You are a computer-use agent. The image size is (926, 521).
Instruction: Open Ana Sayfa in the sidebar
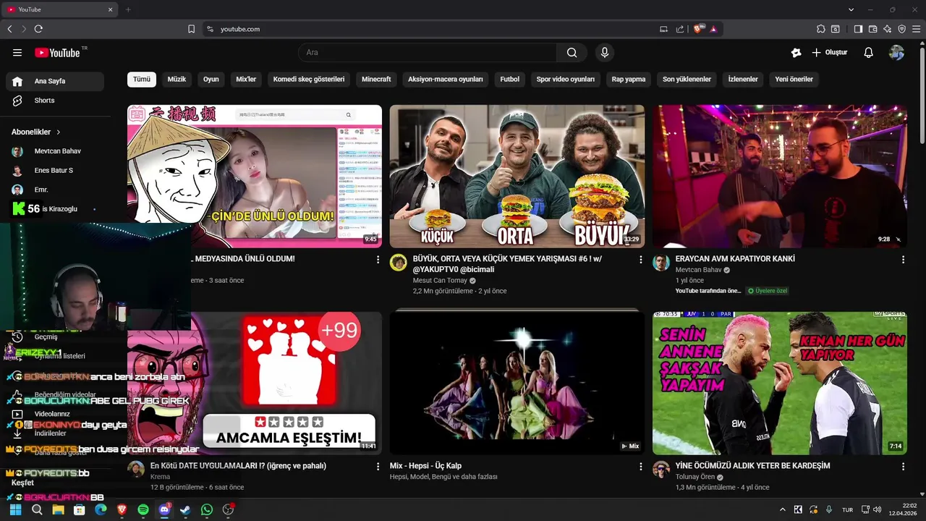[x=55, y=81]
